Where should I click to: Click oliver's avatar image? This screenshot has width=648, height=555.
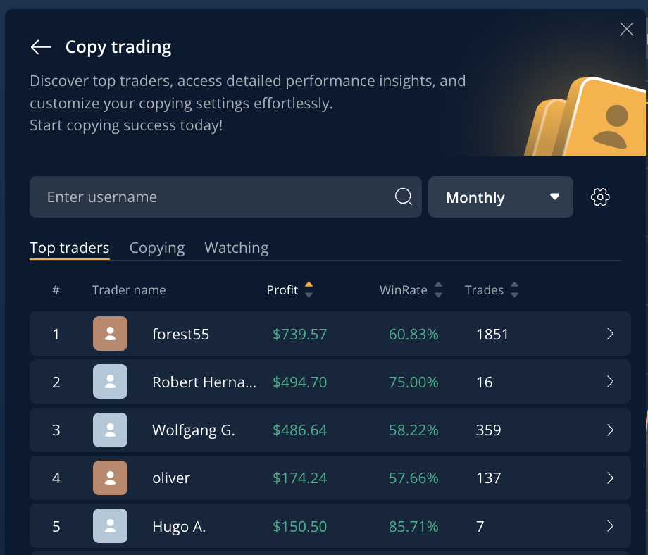pyautogui.click(x=110, y=478)
